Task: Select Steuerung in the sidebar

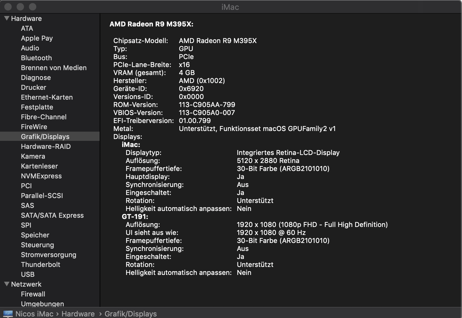Action: 37,245
